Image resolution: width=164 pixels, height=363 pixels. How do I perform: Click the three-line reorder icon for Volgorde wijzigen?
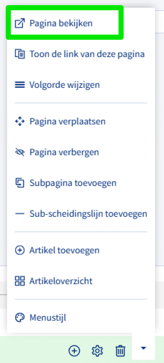click(20, 85)
